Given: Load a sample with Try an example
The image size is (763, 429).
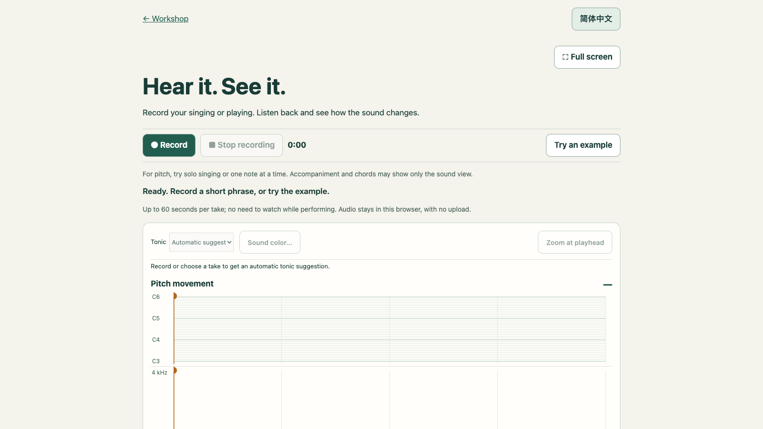Looking at the screenshot, I should pos(583,145).
